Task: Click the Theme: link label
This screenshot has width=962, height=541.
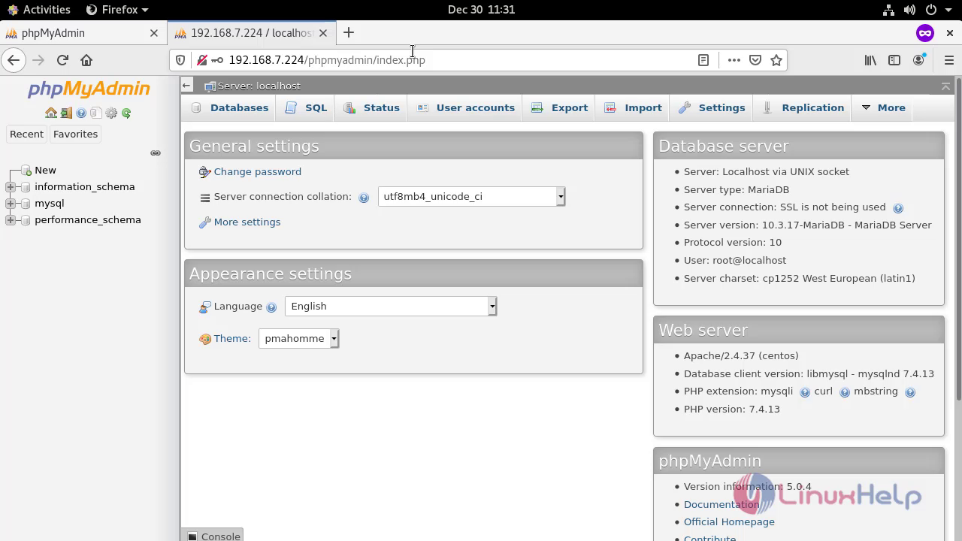Action: [x=232, y=339]
